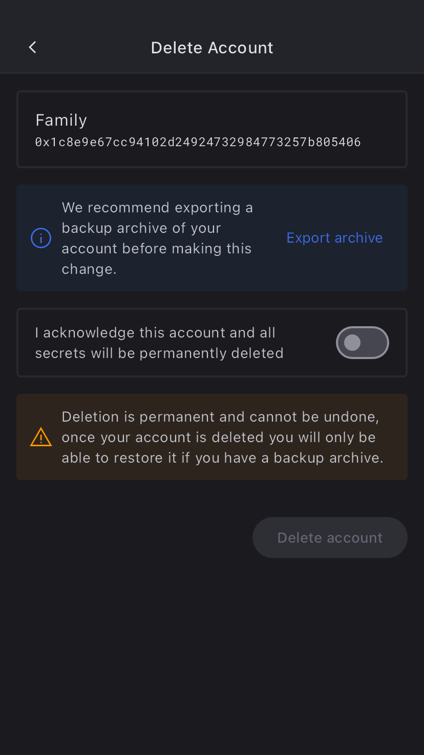
Task: Click the 0x1c8e9e67 account address
Action: click(198, 142)
